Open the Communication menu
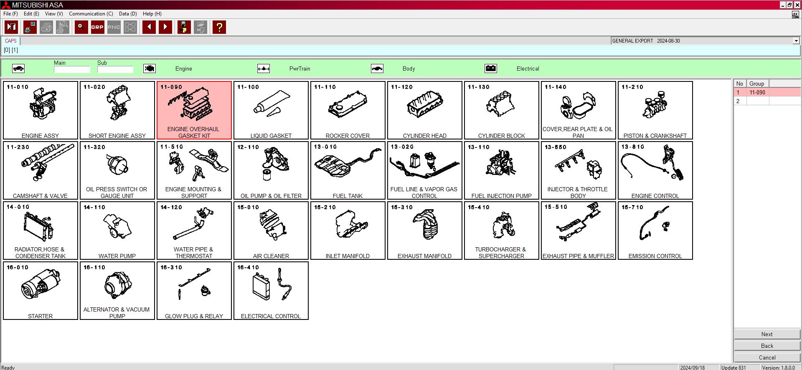The height and width of the screenshot is (370, 802). click(x=91, y=14)
